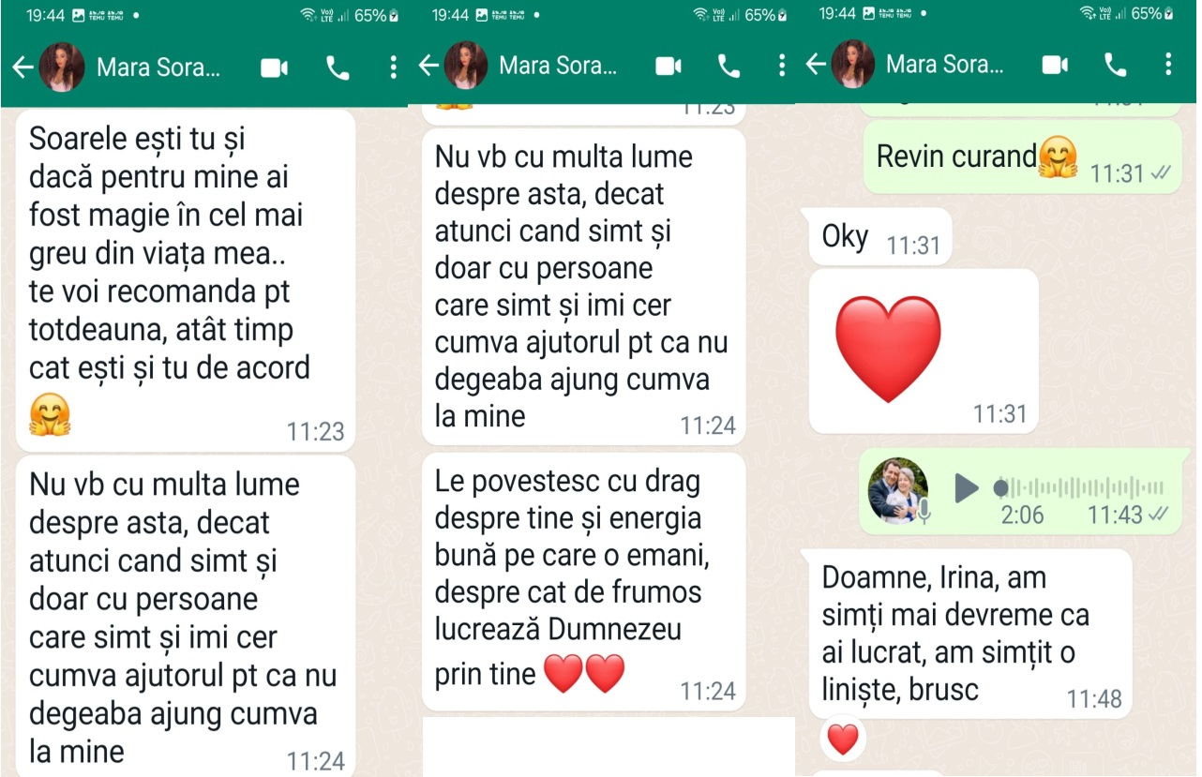Tap the phone call icon in the middle chat
The image size is (1202, 777).
729,66
